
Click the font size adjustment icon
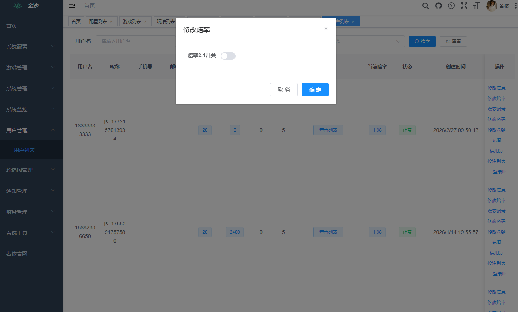476,6
